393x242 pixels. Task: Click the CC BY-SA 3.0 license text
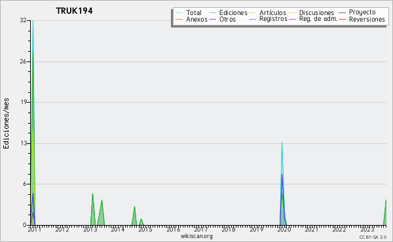pos(373,237)
